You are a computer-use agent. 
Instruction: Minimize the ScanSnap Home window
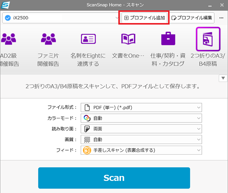210,6
